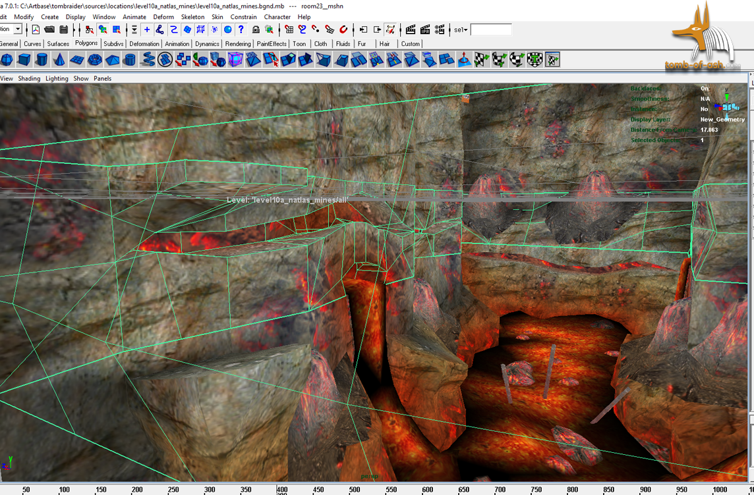This screenshot has height=495, width=754.
Task: Toggle Snap to Curves magnet
Action: [302, 30]
